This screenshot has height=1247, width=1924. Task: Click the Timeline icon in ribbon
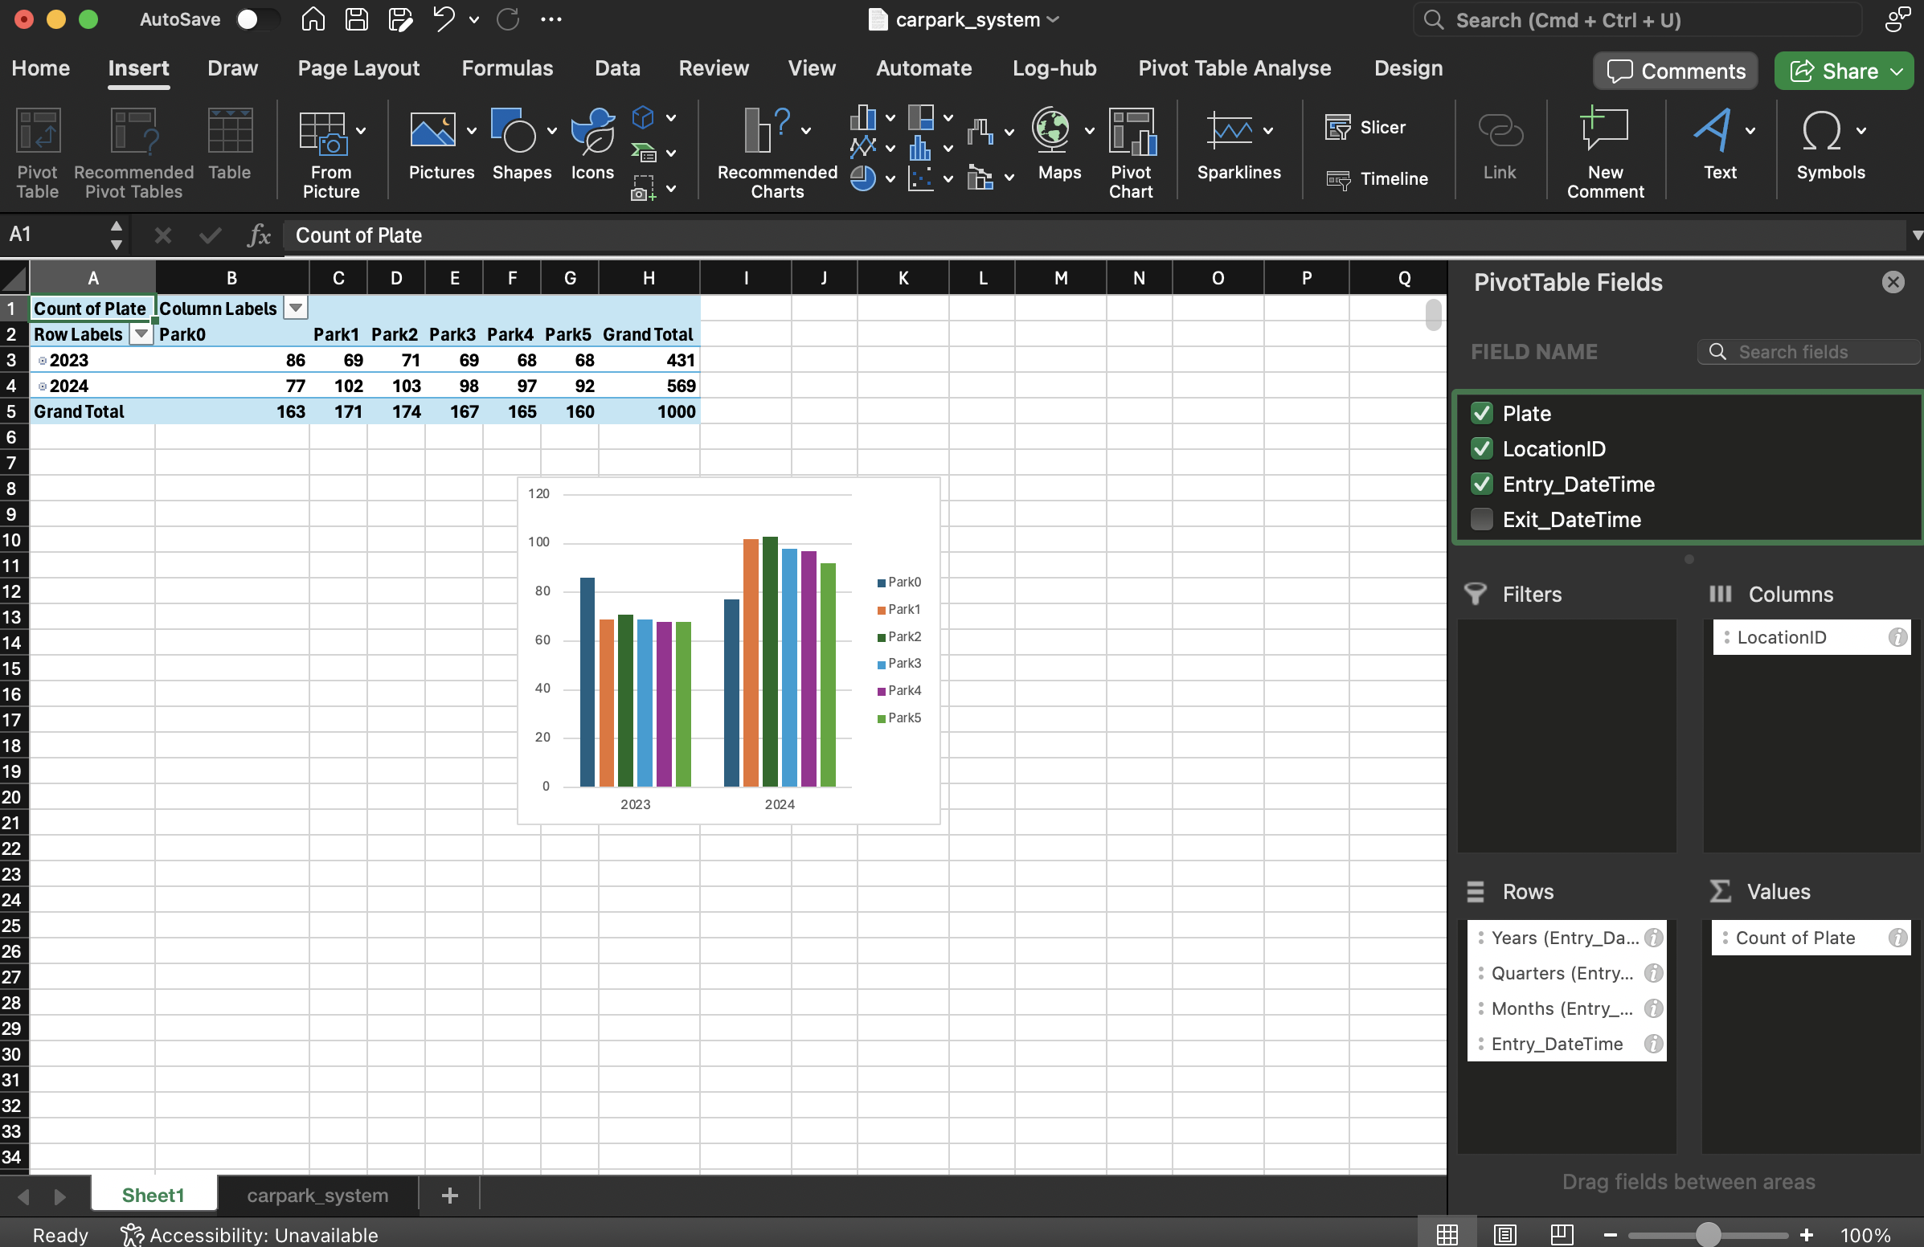pos(1377,179)
